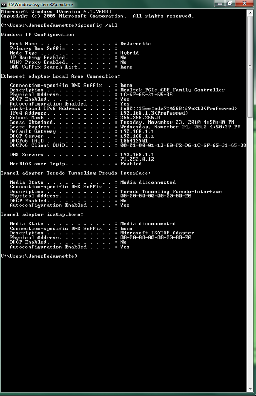Click the 'Tunnel adapter isatap.home' heading
Screen dimensions: 256x396
pyautogui.click(x=42, y=214)
